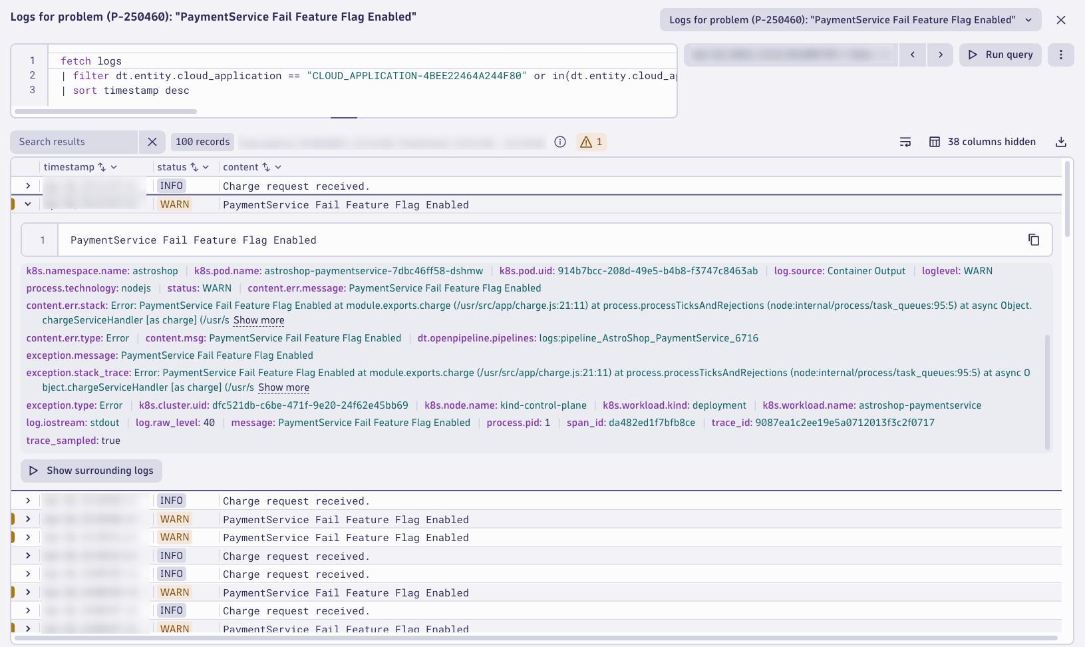This screenshot has height=647, width=1085.
Task: Expand INFO row below surrounding logs button
Action: [28, 501]
